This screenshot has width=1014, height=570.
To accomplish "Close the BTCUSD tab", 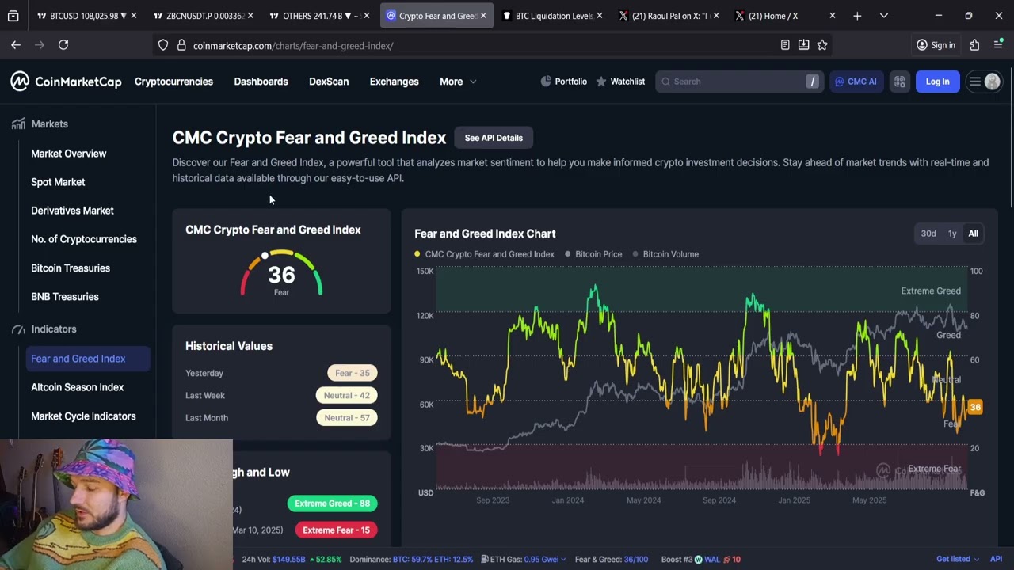I will point(134,16).
